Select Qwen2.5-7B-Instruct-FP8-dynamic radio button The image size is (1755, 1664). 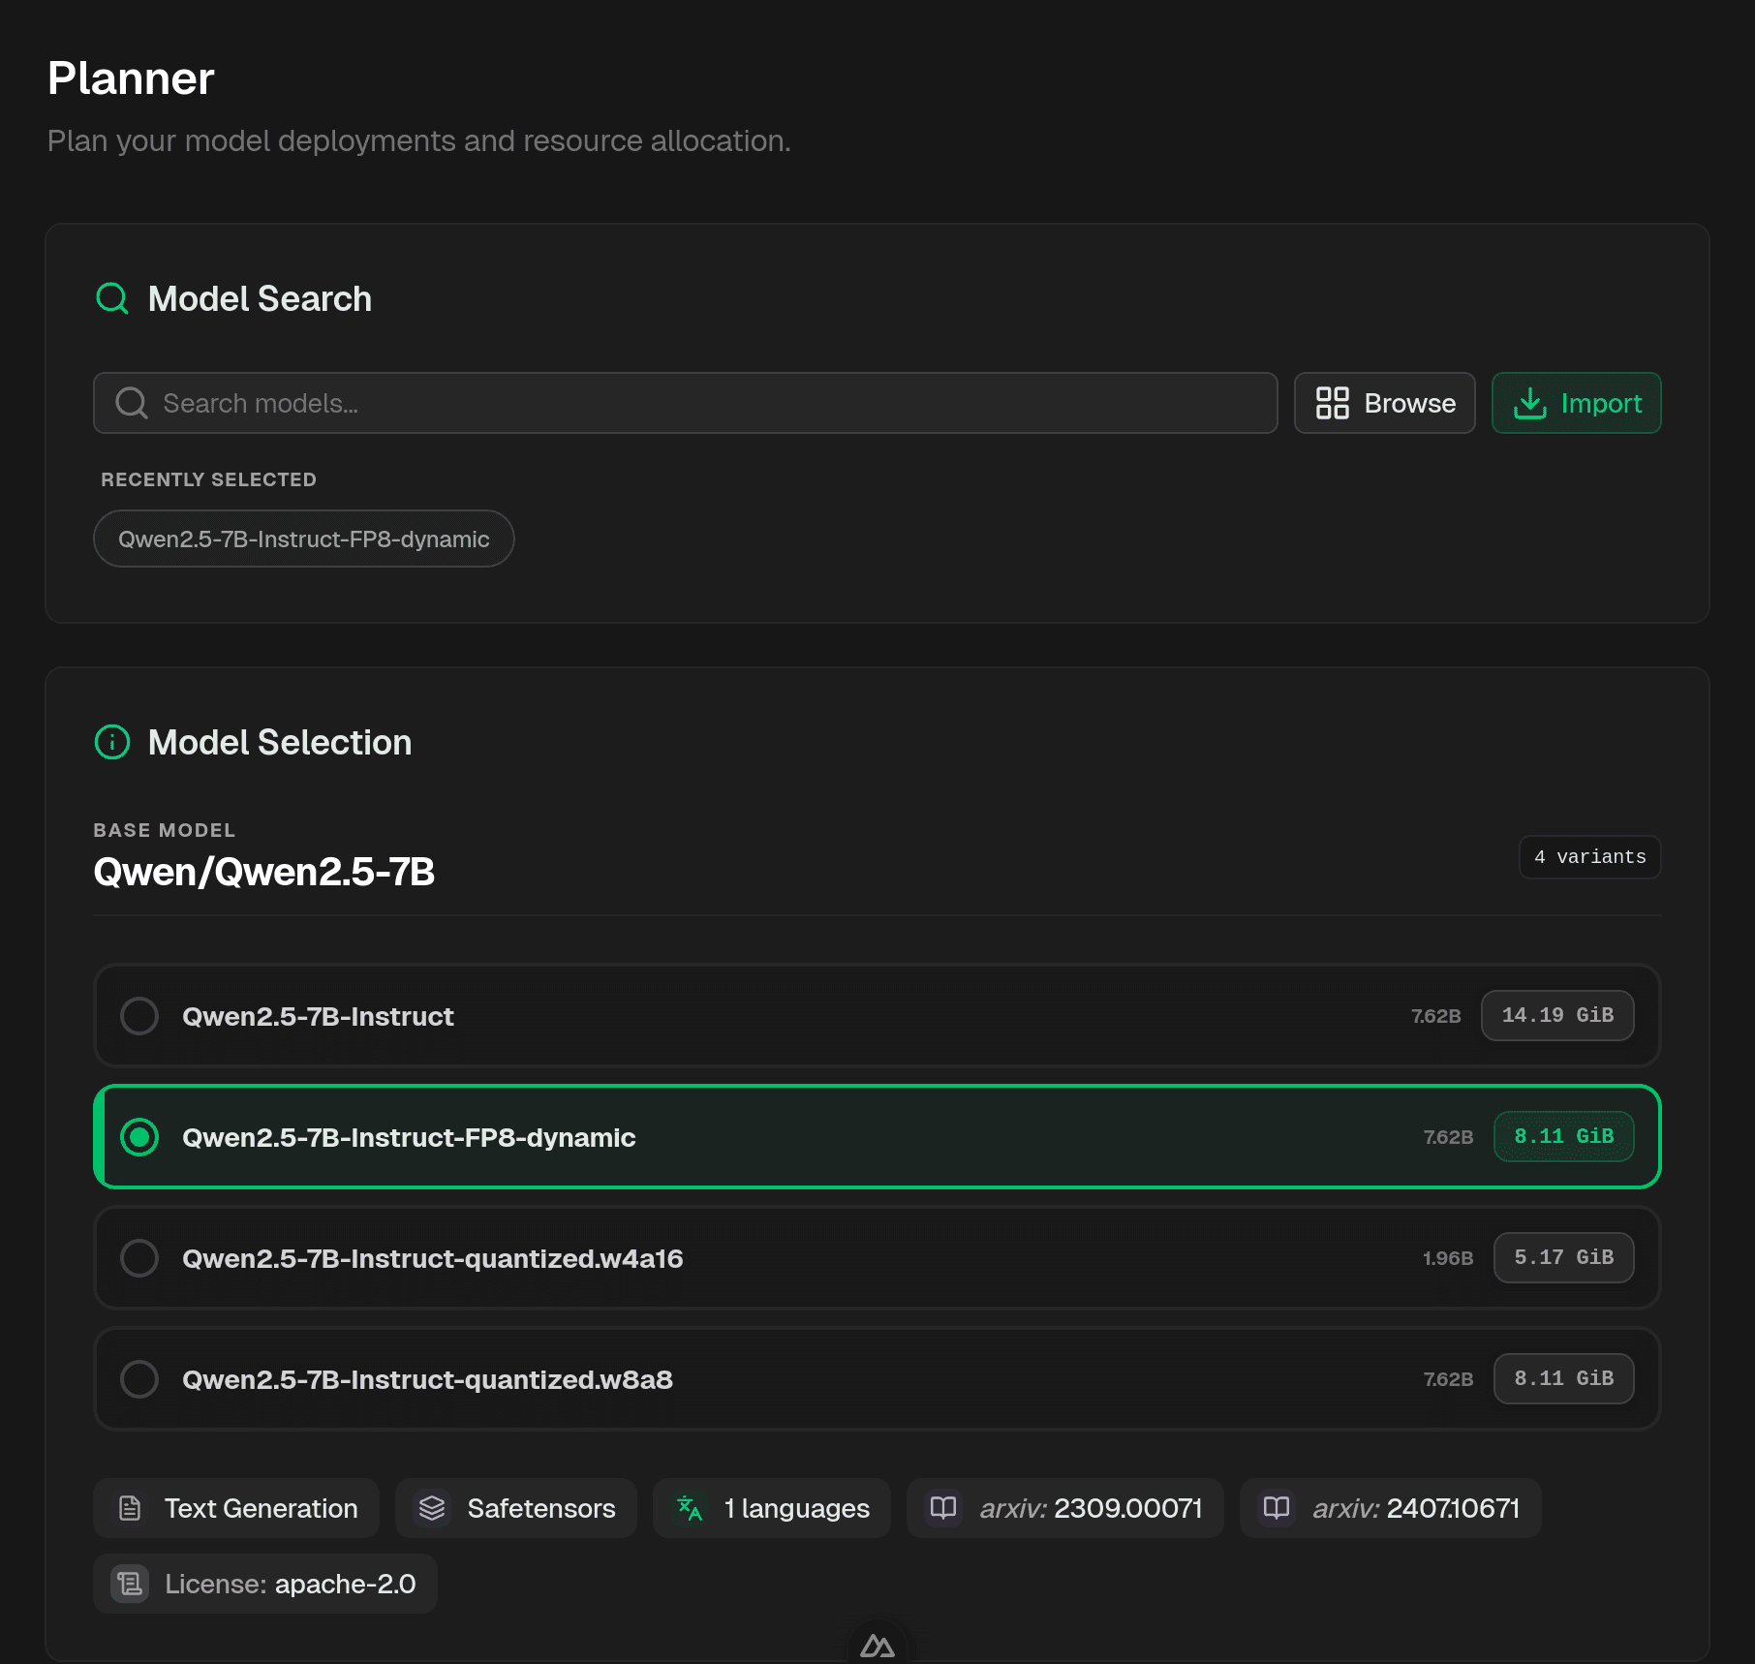139,1137
